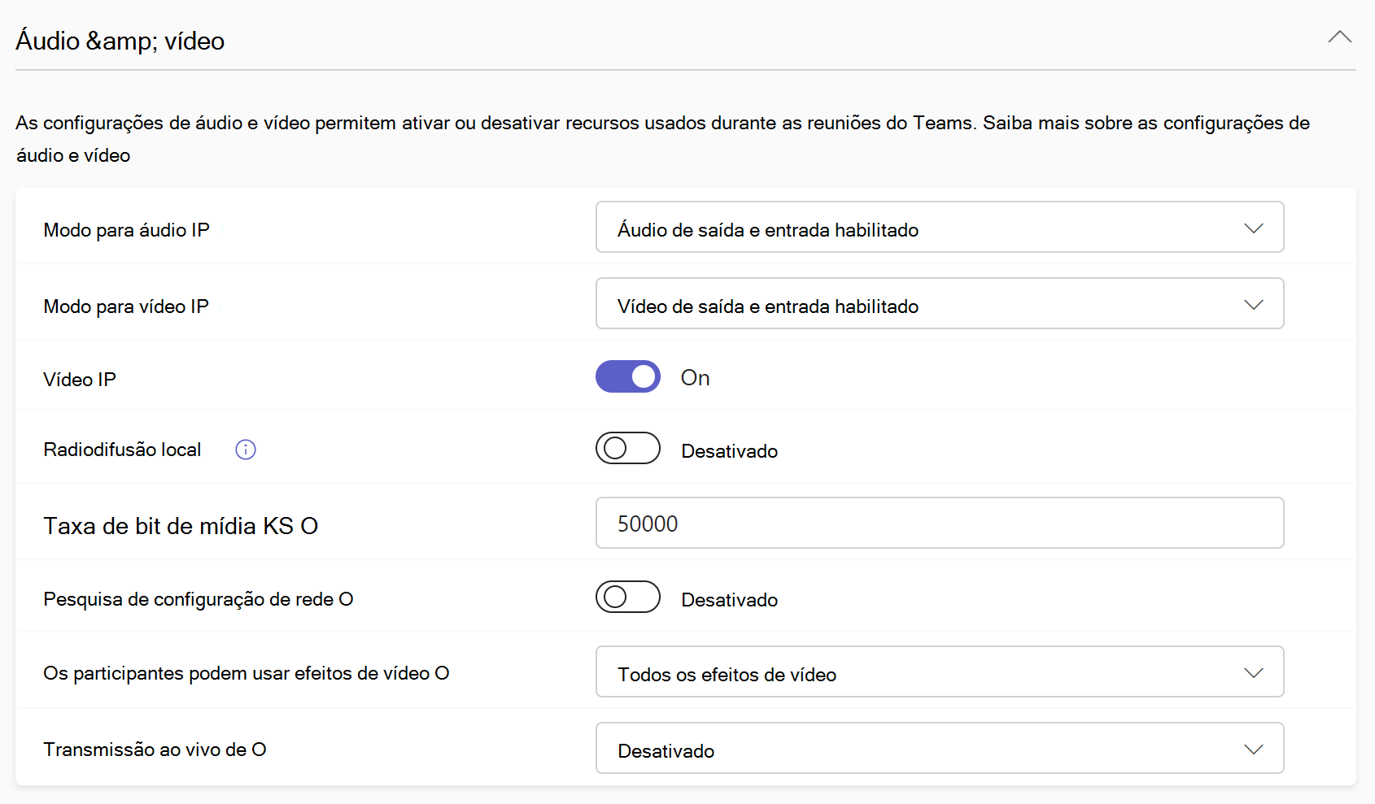Open the efeitos de vídeo dropdown
Image resolution: width=1375 pixels, height=804 pixels.
tap(940, 671)
